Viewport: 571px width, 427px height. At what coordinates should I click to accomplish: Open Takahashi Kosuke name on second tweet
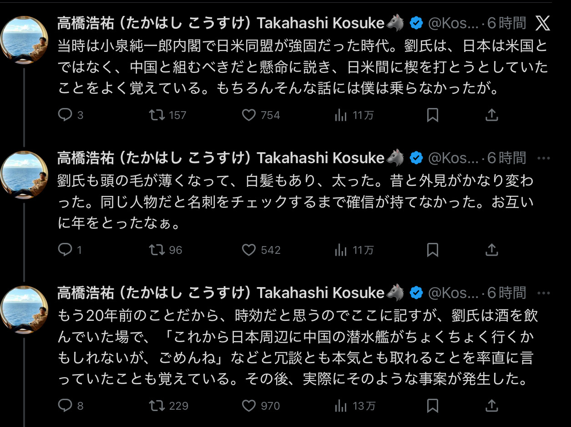pos(221,158)
